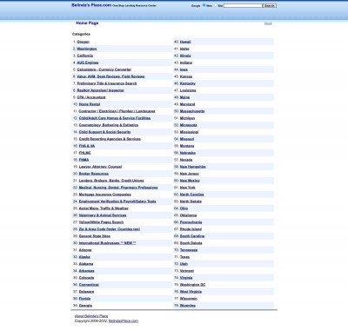
Task: Open the Oregon category link
Action: coord(84,42)
